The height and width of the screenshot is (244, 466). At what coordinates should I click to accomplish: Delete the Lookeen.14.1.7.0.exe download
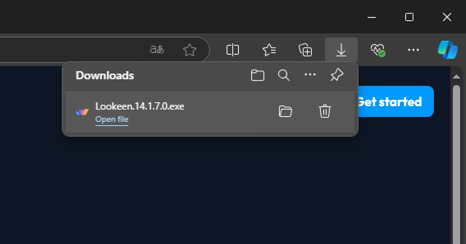pos(325,111)
